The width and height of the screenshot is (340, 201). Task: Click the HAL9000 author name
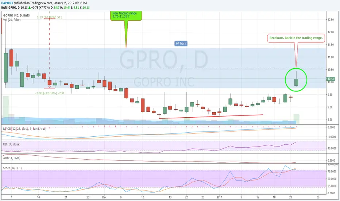(x=7, y=3)
